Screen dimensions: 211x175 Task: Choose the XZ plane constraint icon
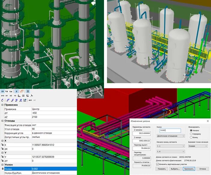[x=11, y=96]
